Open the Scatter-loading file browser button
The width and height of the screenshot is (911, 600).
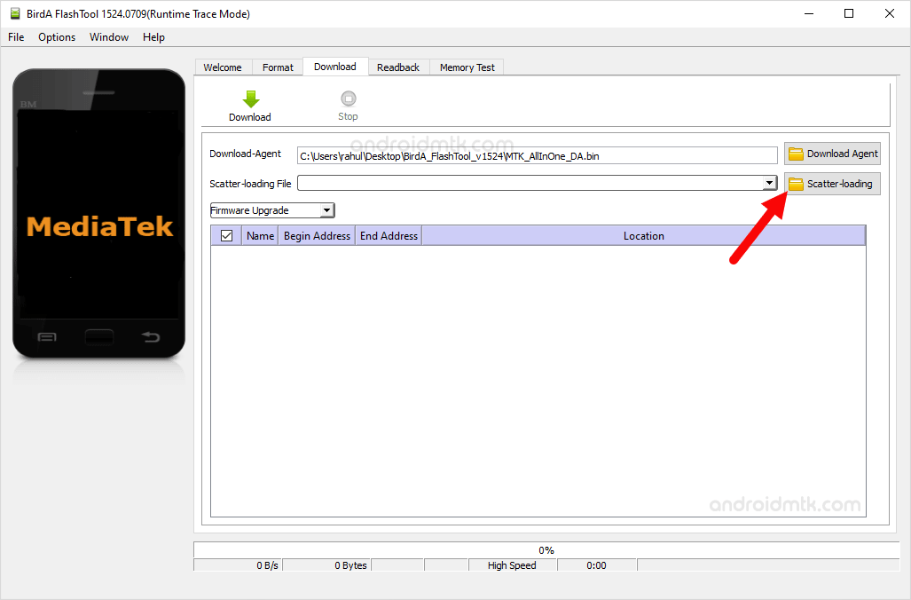[832, 184]
